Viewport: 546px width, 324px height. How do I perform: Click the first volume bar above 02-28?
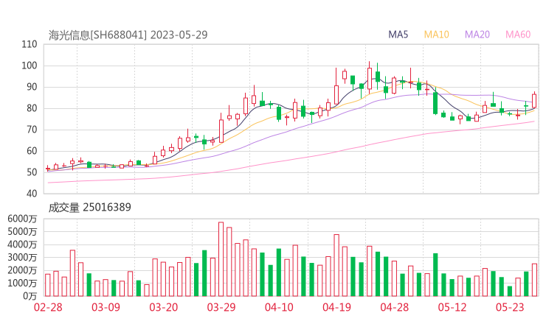(48, 285)
